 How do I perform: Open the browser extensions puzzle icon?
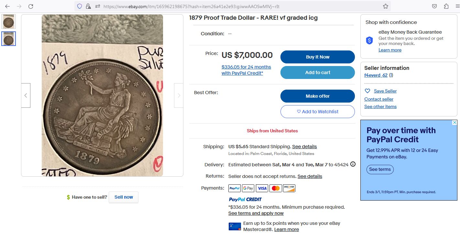click(x=446, y=6)
